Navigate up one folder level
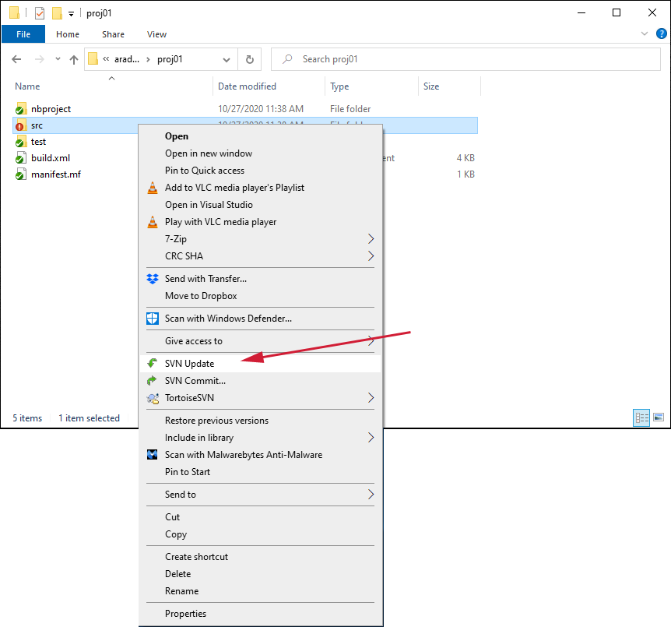Image resolution: width=671 pixels, height=627 pixels. coord(74,59)
